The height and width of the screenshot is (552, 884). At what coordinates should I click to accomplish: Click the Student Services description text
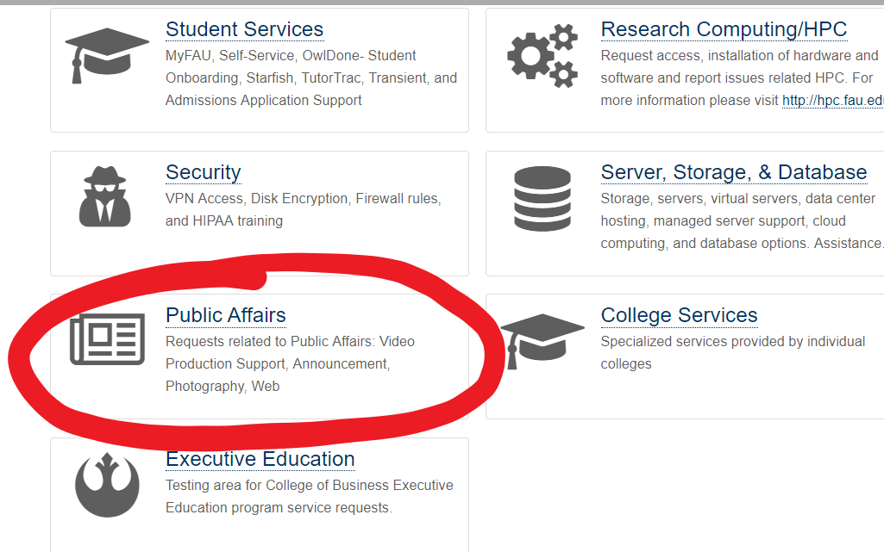310,78
